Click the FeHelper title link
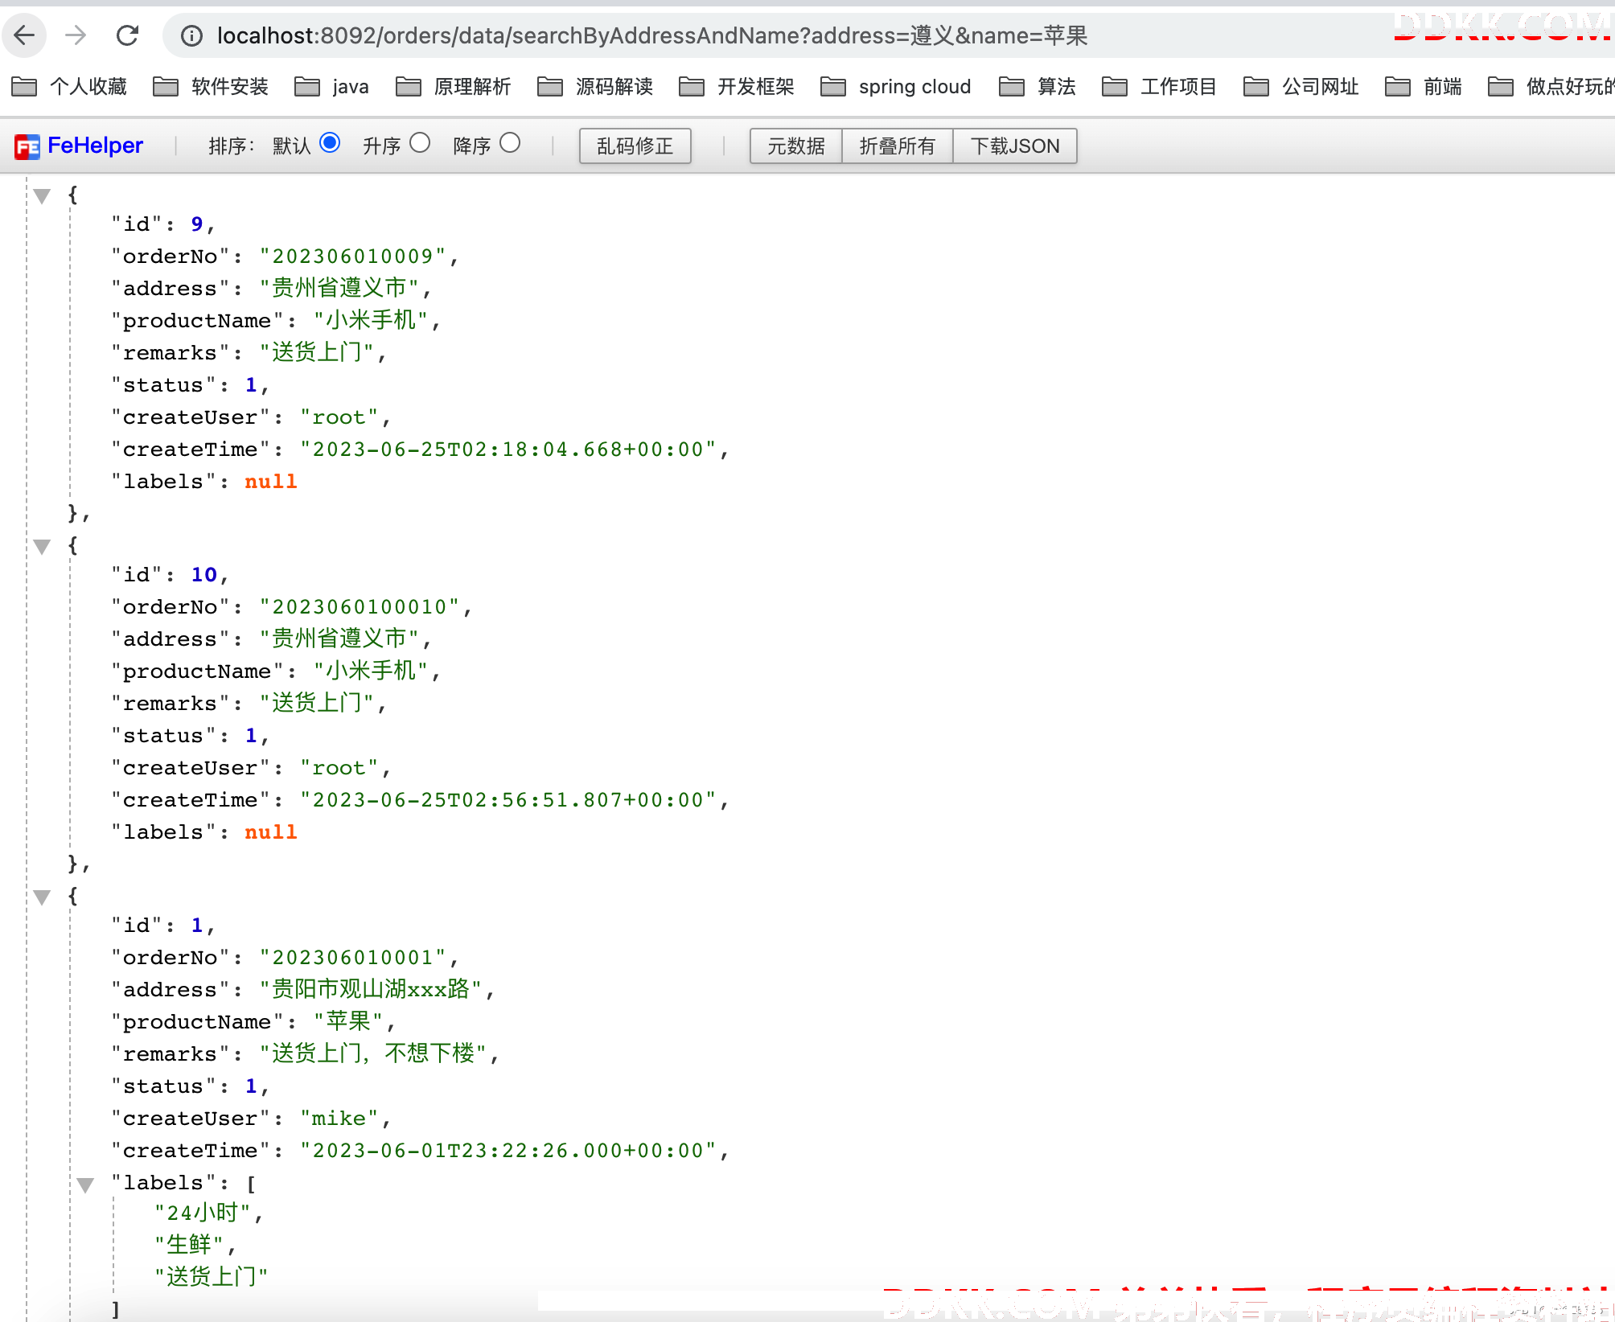Viewport: 1615px width, 1322px height. (95, 146)
